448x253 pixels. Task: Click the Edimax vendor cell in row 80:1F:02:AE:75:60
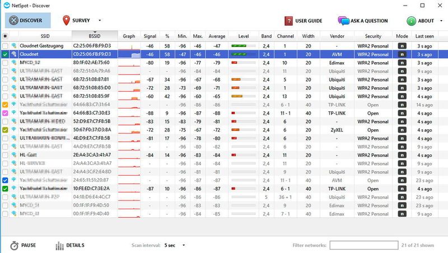(x=337, y=63)
